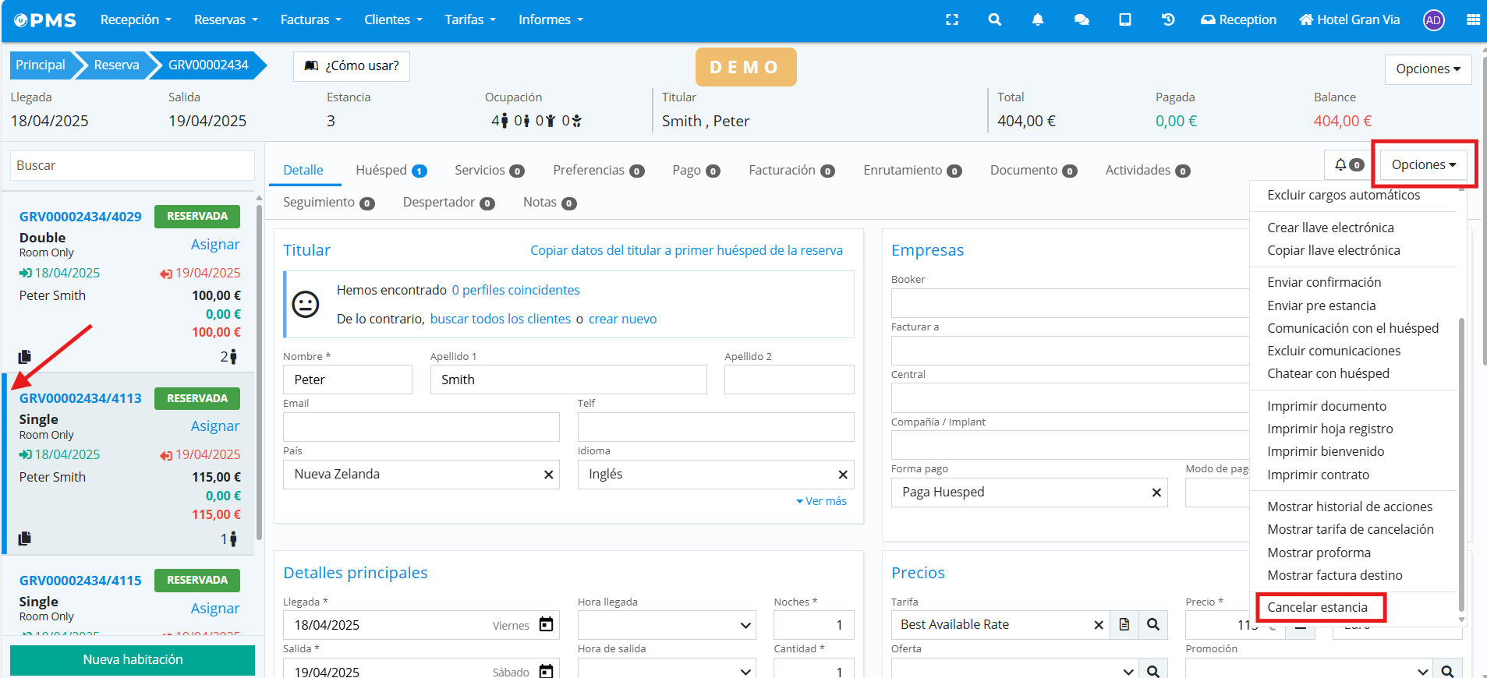This screenshot has height=678, width=1487.
Task: Click the Nueva habitación button
Action: pos(133,659)
